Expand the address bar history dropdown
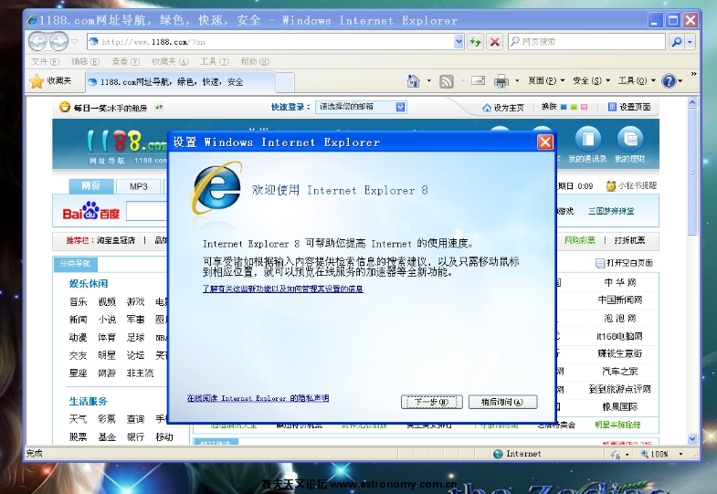 [x=459, y=42]
